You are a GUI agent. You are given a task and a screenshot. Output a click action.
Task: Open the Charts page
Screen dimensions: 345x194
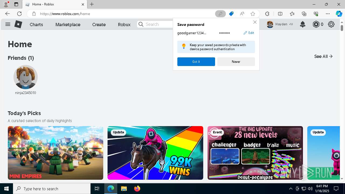pos(36,25)
